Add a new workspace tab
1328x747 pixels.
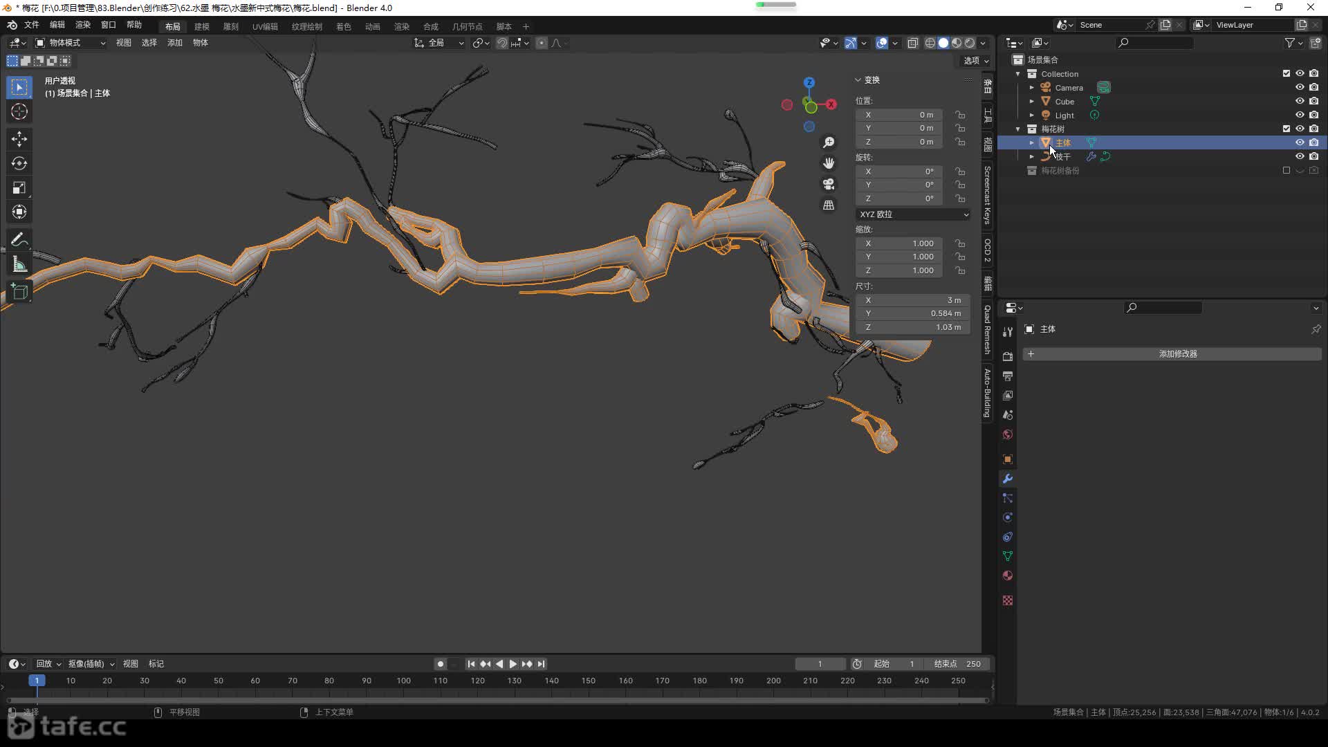point(526,26)
